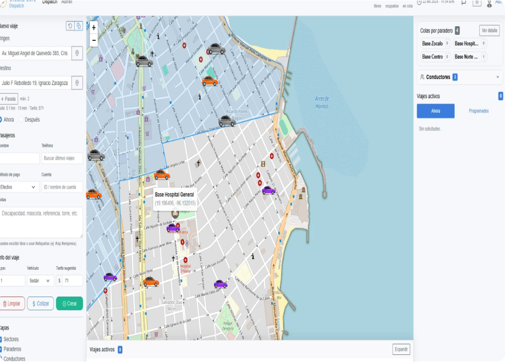Zoom the map in with plus icon
Viewport: 505px width, 362px height.
coord(94,27)
